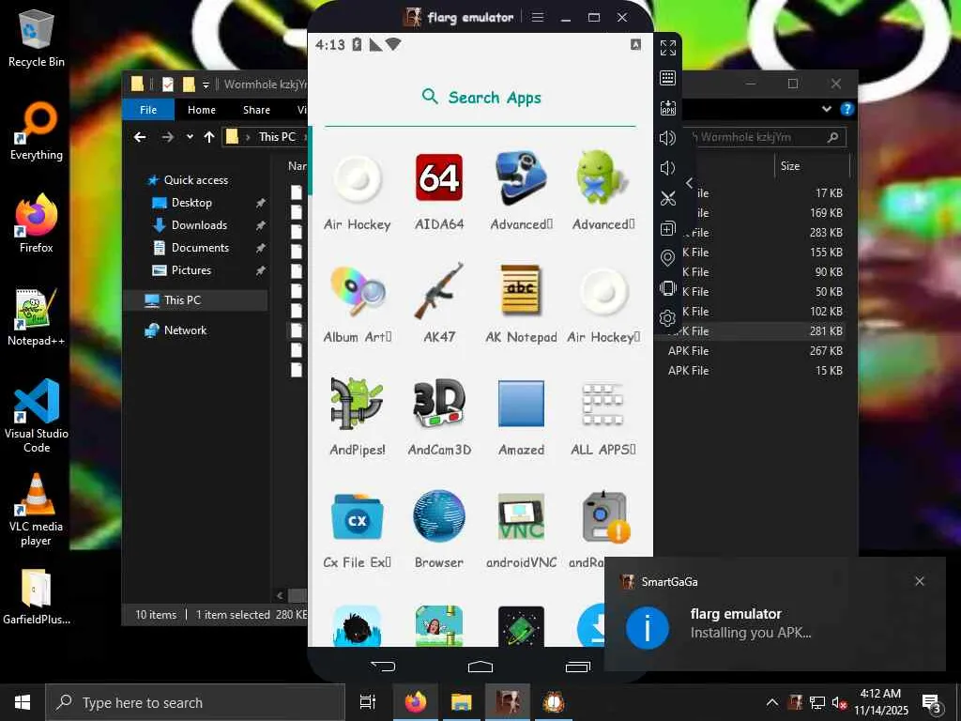
Task: Select the 15 KB APK file row
Action: coord(755,371)
